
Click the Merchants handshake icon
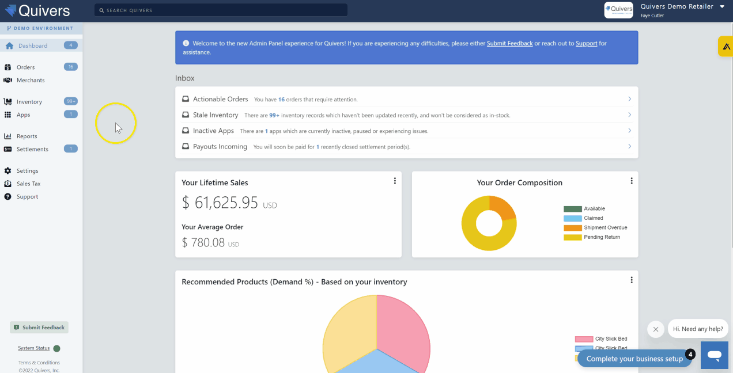[x=8, y=80]
